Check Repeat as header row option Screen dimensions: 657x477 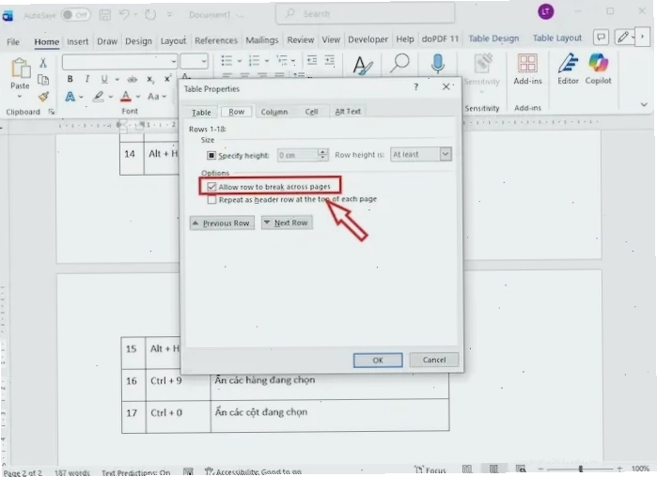(211, 200)
